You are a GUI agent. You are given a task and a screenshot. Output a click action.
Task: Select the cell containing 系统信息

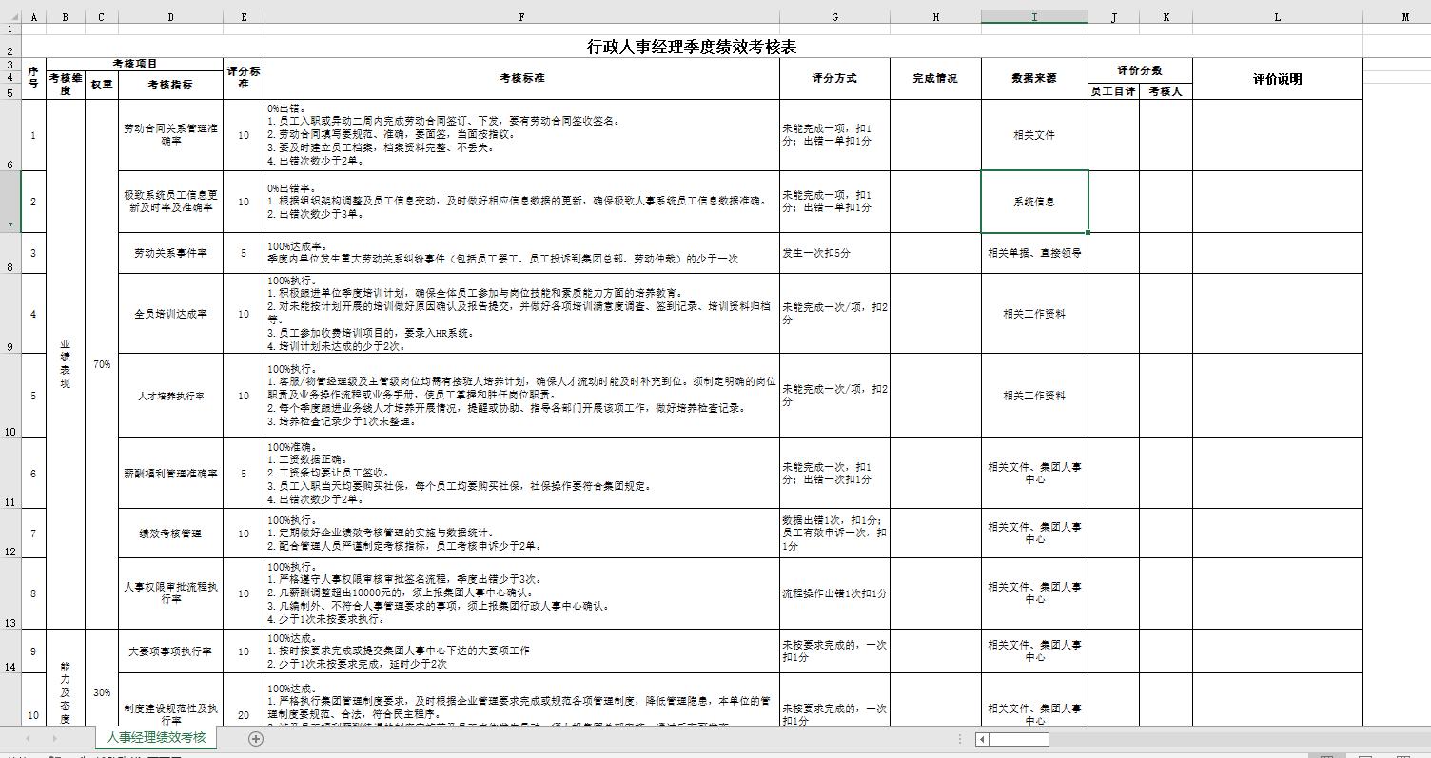click(x=1035, y=201)
